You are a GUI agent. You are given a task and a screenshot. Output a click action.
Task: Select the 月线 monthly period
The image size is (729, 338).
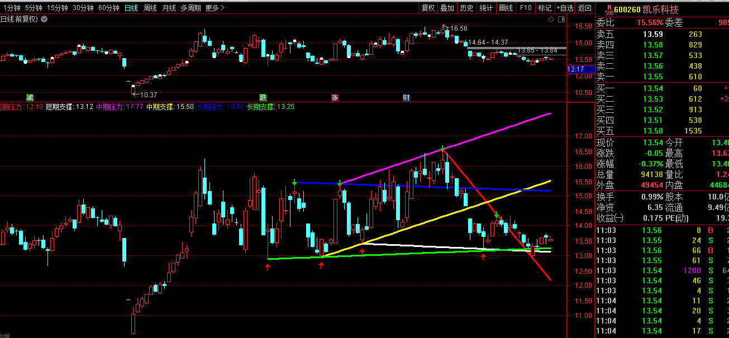click(169, 8)
